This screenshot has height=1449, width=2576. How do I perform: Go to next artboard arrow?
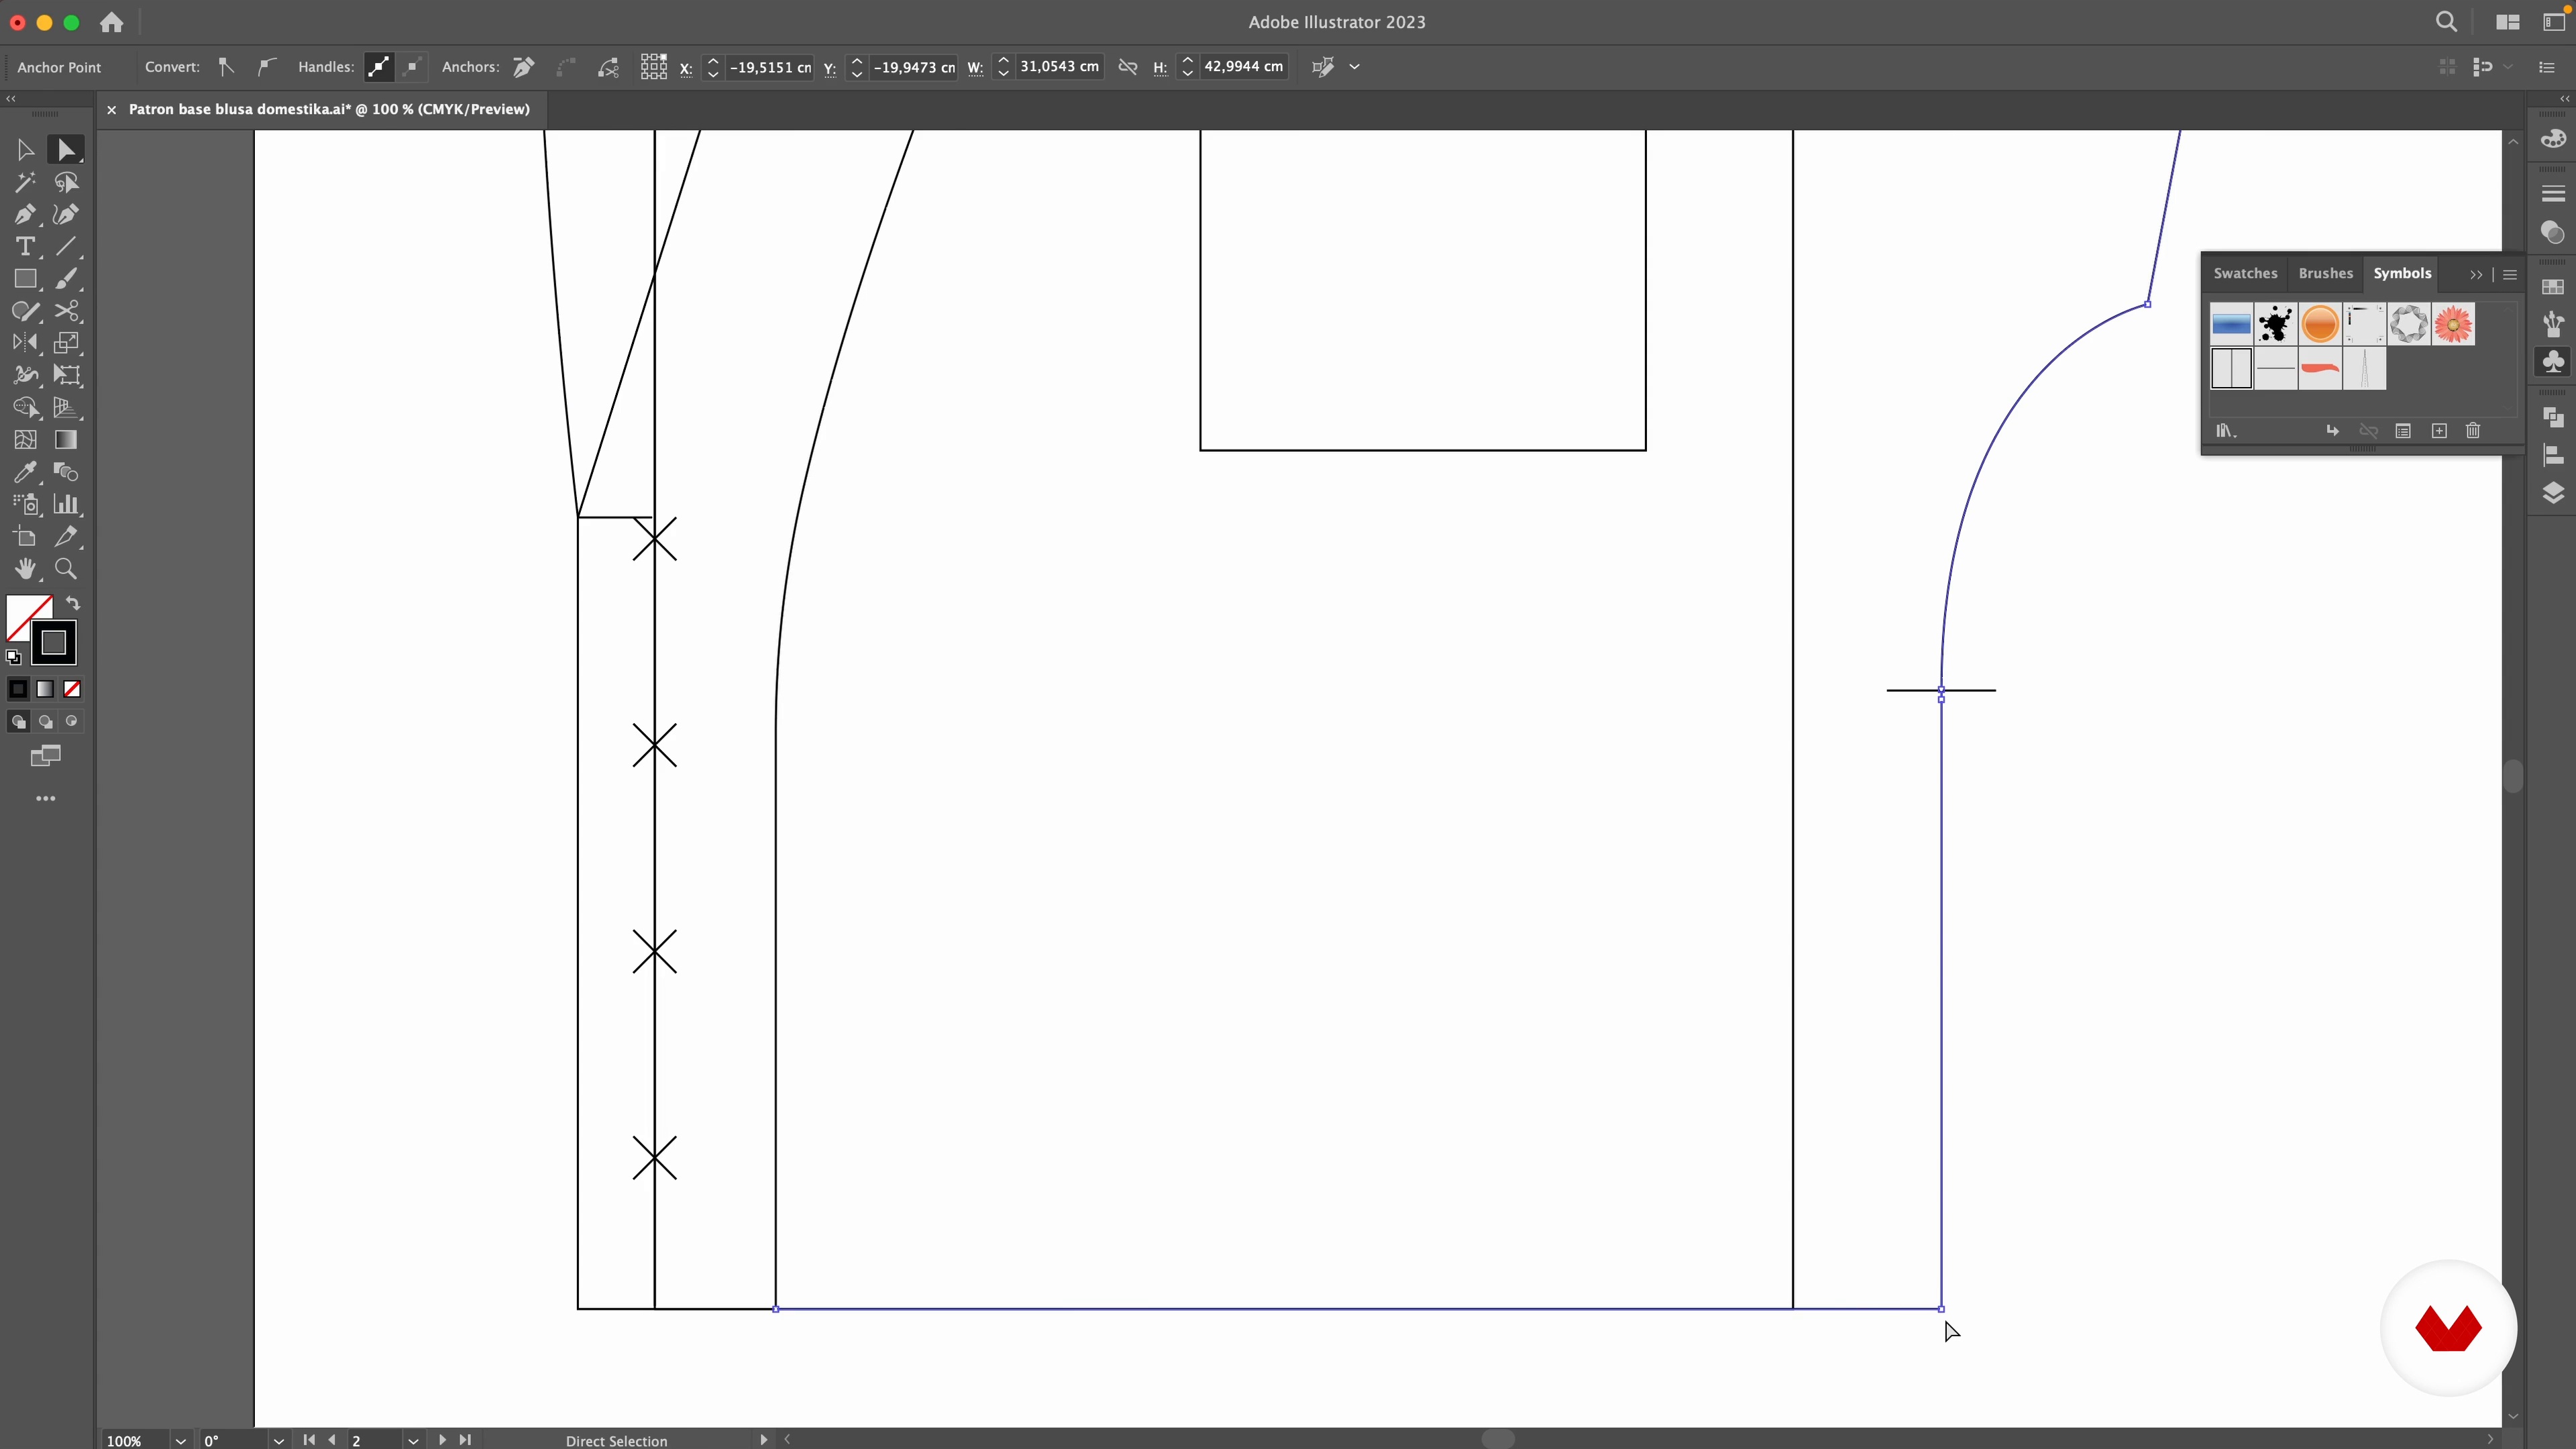point(442,1440)
